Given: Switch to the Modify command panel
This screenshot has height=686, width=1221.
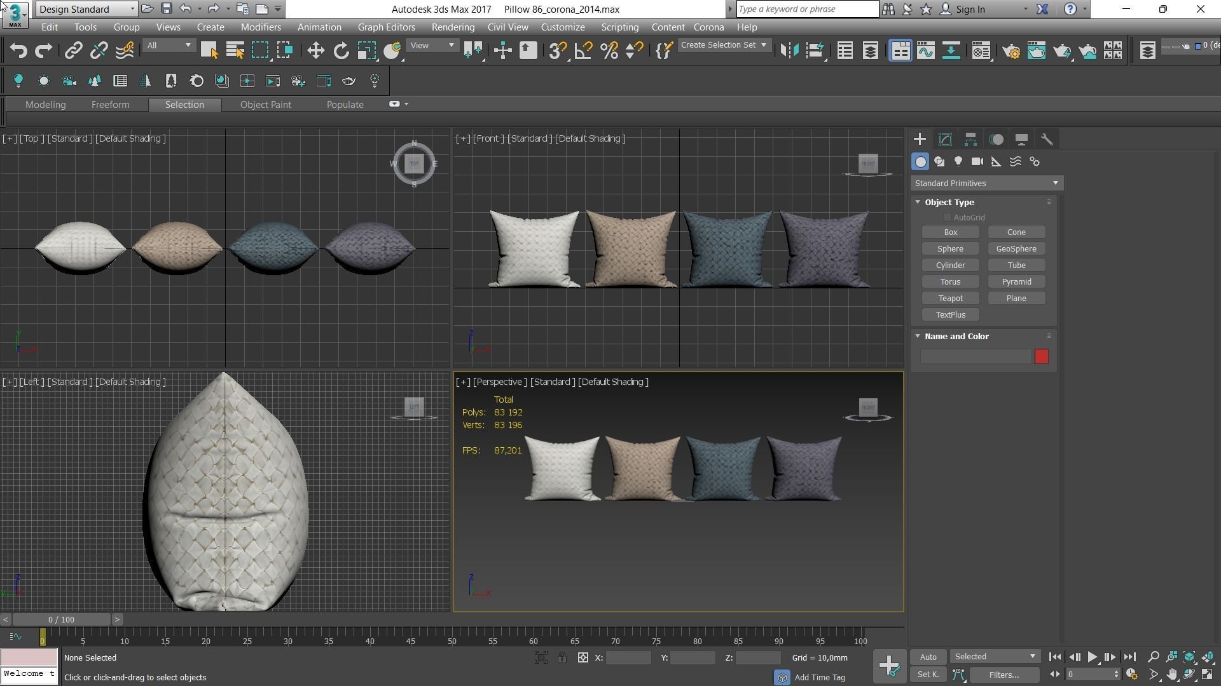Looking at the screenshot, I should (x=945, y=139).
